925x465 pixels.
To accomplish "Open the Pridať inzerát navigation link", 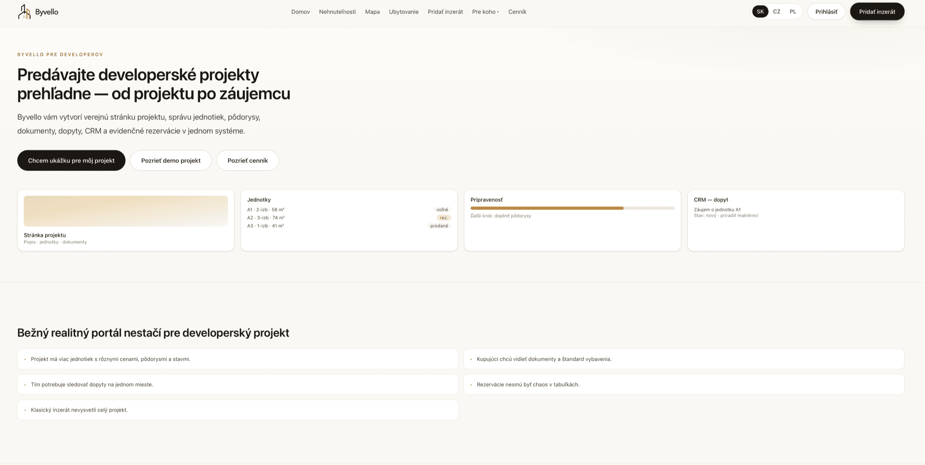I will coord(445,12).
